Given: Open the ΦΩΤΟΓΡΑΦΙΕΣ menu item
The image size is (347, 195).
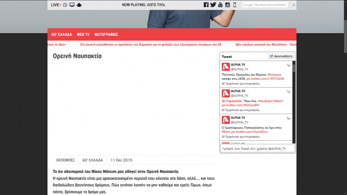Looking at the screenshot, I should click(x=106, y=34).
